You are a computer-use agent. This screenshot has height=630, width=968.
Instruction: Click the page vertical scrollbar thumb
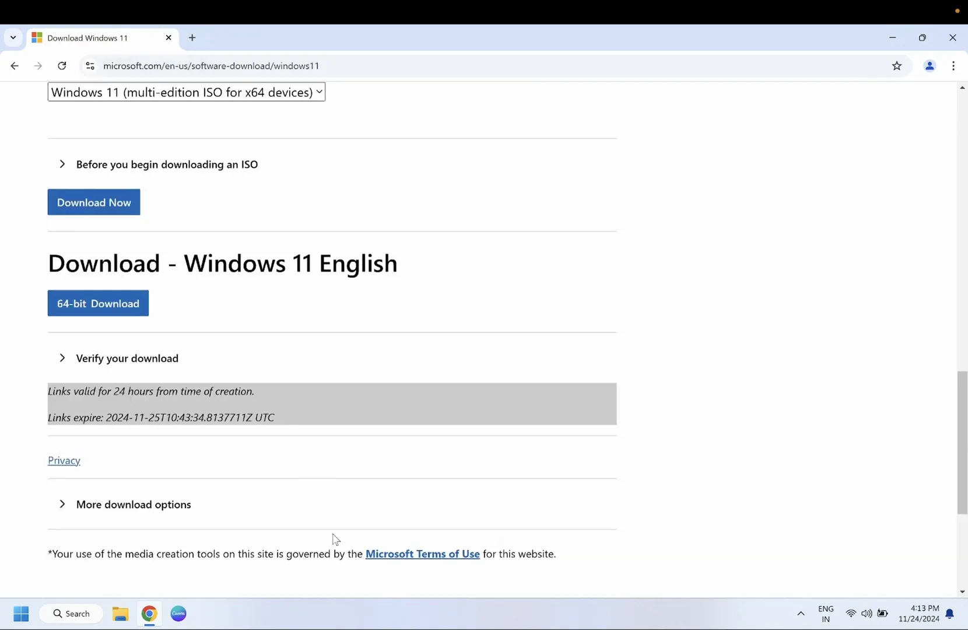[962, 443]
